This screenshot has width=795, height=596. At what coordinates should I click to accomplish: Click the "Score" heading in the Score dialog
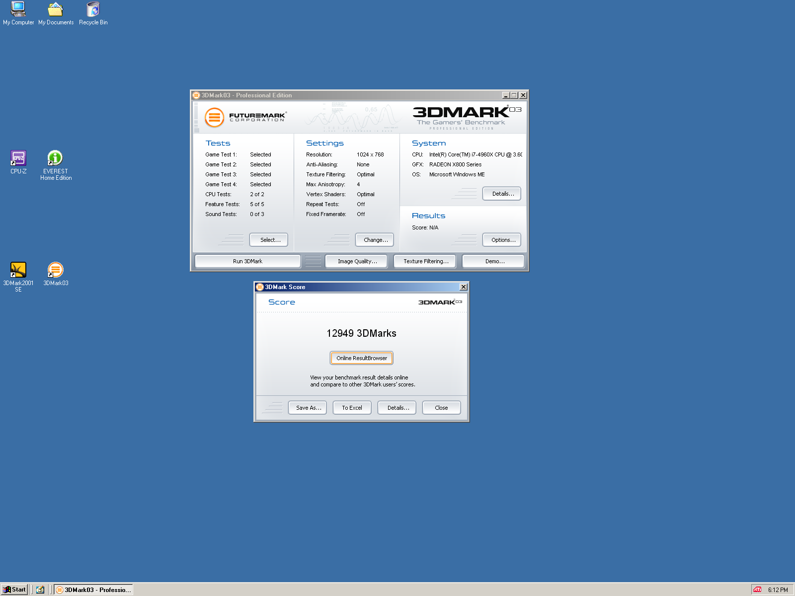(282, 302)
